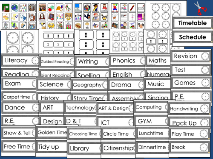Select the Phonics label card
Image resolution: width=213 pixels, height=159 pixels.
tap(127, 61)
